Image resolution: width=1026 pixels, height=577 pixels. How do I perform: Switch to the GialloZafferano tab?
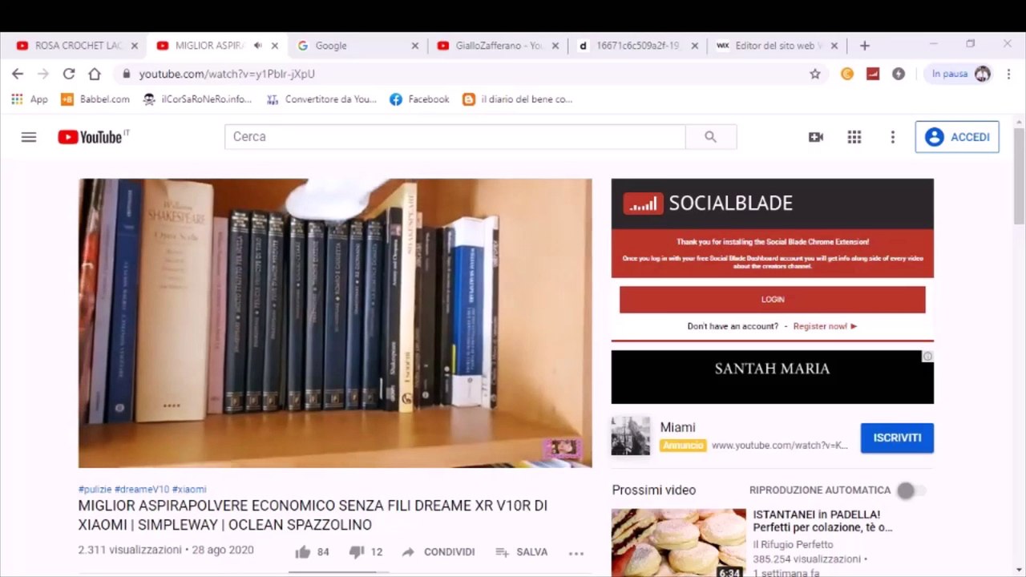[x=498, y=46]
